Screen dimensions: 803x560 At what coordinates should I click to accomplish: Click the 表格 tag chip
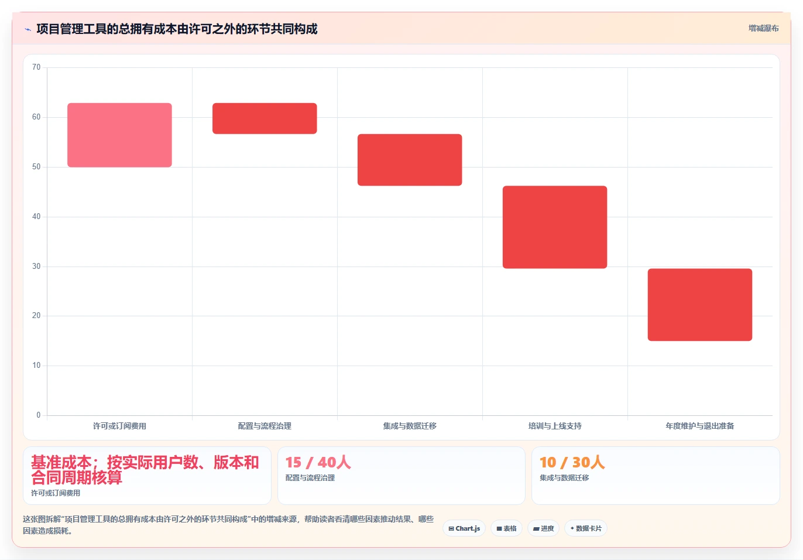[x=506, y=528]
